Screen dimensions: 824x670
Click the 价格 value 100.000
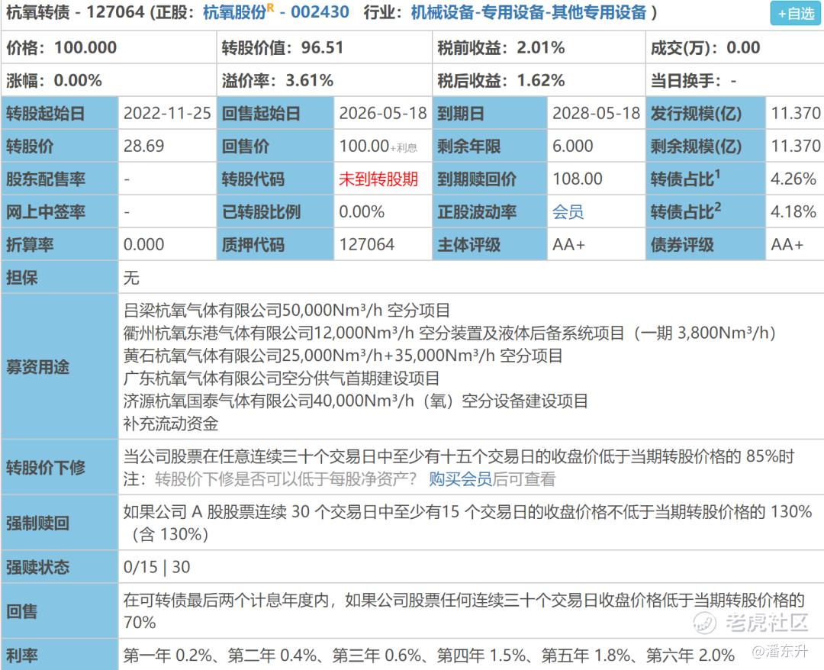(x=85, y=48)
